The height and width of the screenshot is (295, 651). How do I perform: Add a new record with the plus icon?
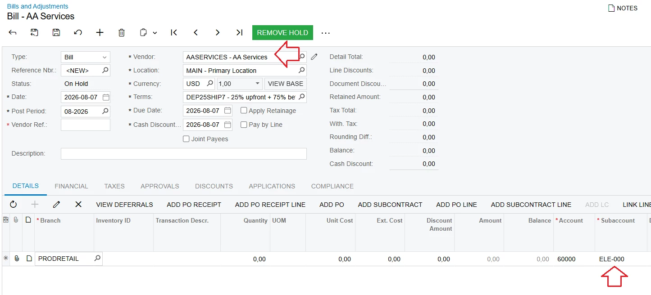coord(100,32)
